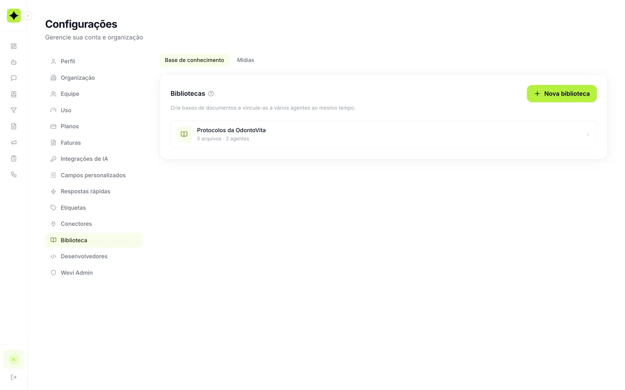Go to Conectores settings

click(94, 224)
